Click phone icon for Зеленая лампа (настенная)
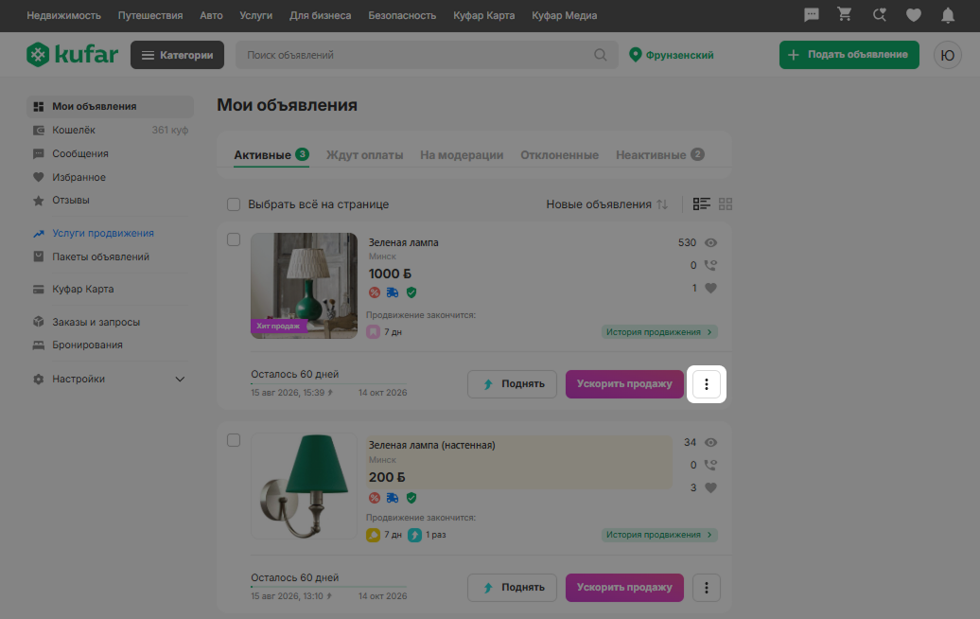The width and height of the screenshot is (980, 619). coord(710,465)
